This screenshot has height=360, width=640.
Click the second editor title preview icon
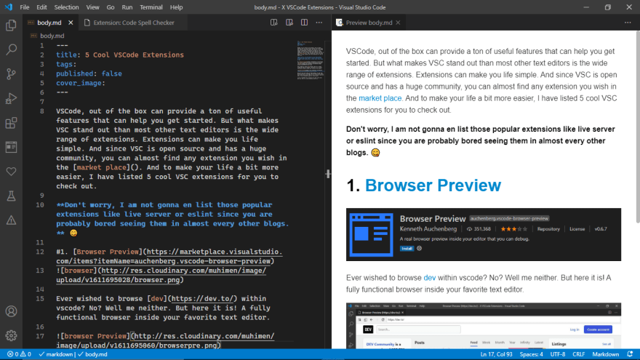tap(289, 23)
